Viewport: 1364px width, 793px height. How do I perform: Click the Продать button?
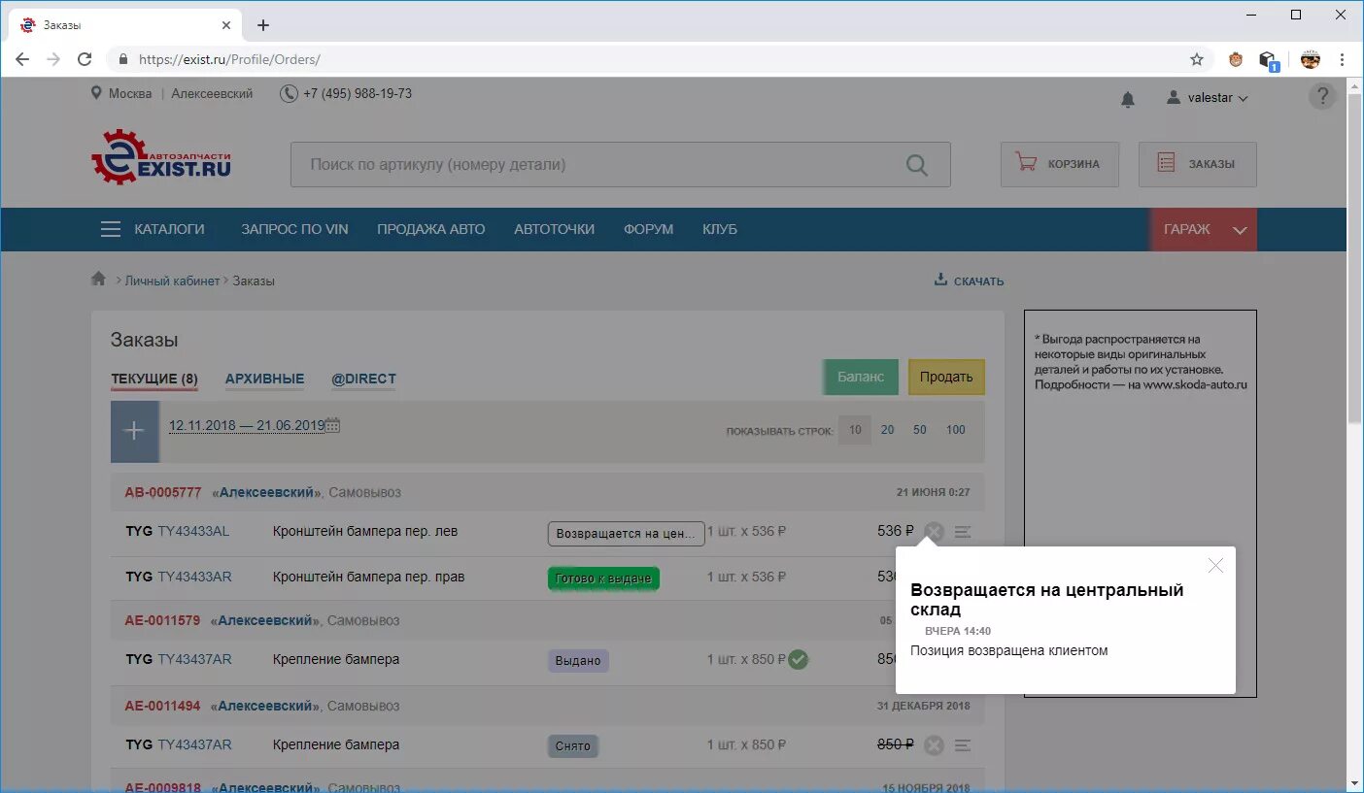click(x=946, y=377)
